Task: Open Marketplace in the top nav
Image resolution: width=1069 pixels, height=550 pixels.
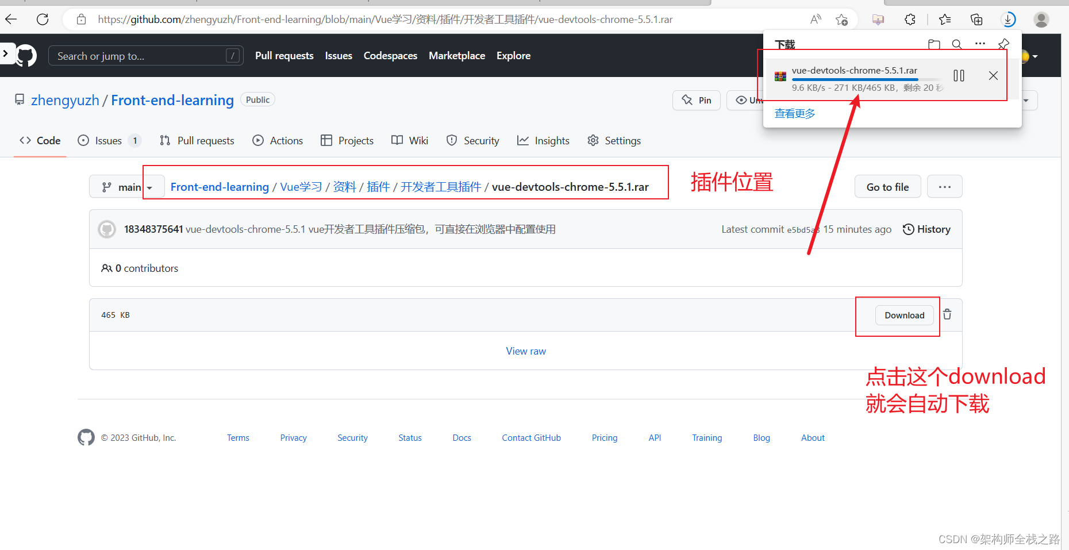Action: (x=457, y=56)
